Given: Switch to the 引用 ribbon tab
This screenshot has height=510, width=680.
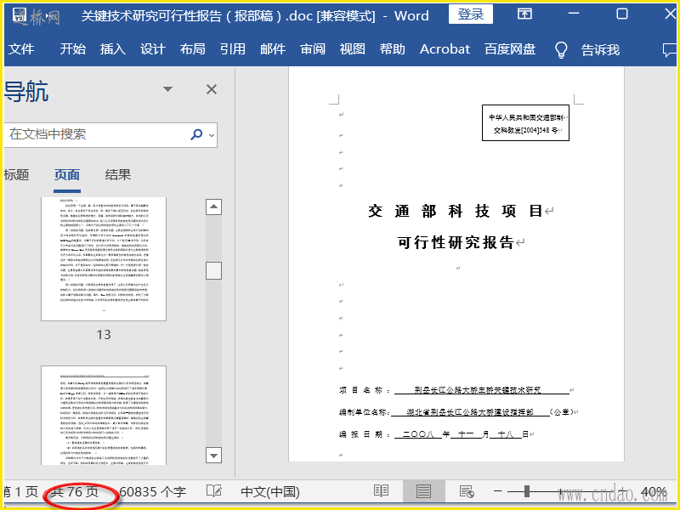Looking at the screenshot, I should click(x=232, y=49).
